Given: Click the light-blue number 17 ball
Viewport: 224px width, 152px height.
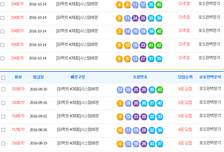Looking at the screenshot, I should [143, 5].
